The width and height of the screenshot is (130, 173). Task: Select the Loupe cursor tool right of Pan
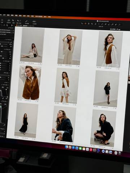tap(88, 24)
